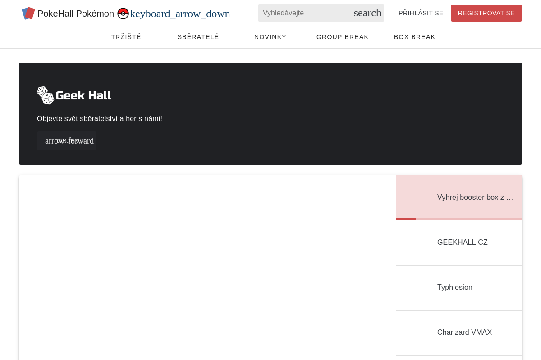Open the SBĚRATELÉ menu item
Image resolution: width=541 pixels, height=360 pixels.
[198, 37]
